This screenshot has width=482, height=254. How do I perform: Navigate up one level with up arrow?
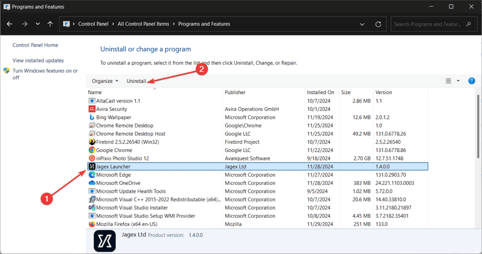coord(50,24)
